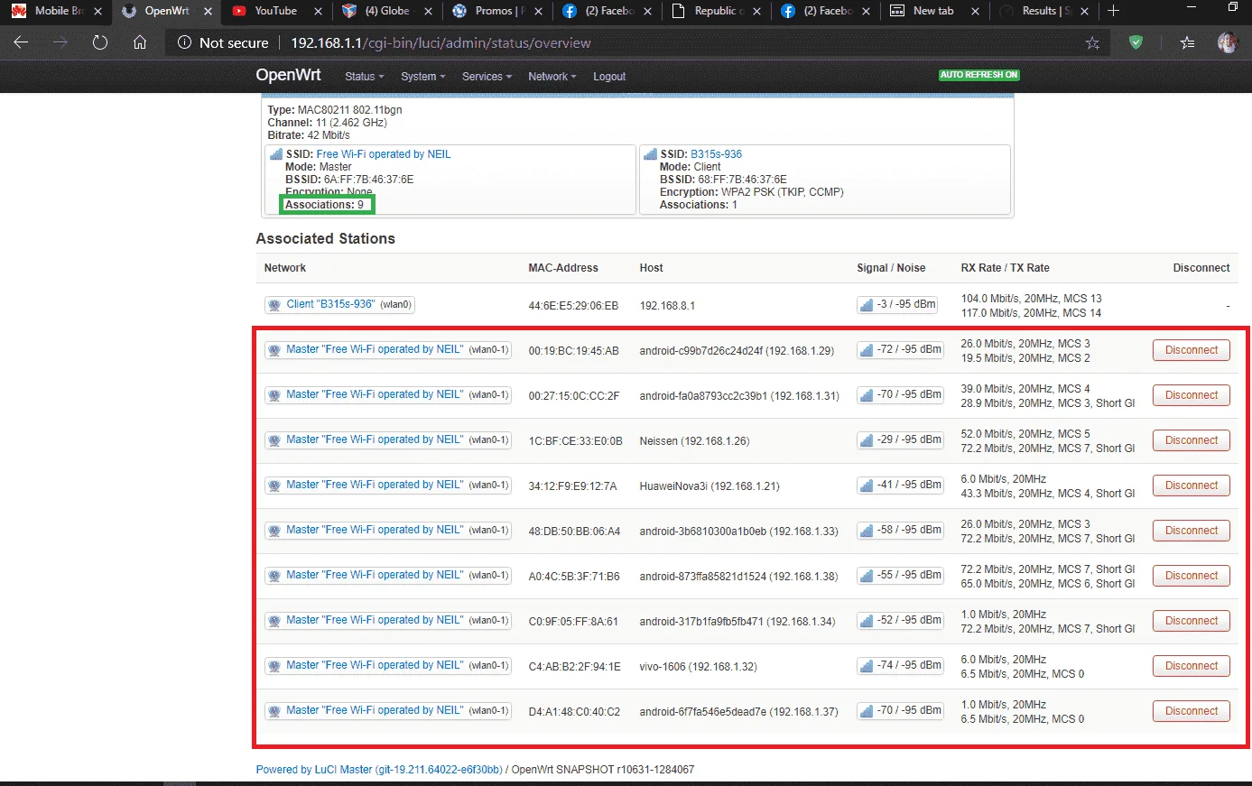This screenshot has height=786, width=1252.
Task: Disconnect the HuaweiNova3i station
Action: (1191, 485)
